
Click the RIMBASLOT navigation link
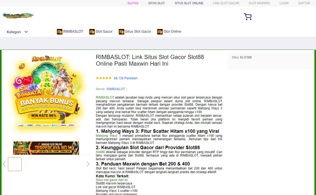[73, 31]
